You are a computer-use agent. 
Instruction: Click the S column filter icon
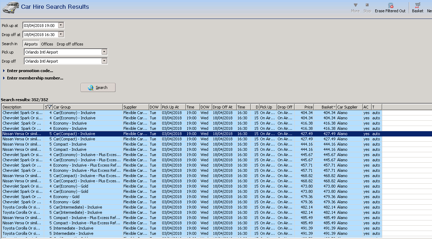tap(49, 107)
